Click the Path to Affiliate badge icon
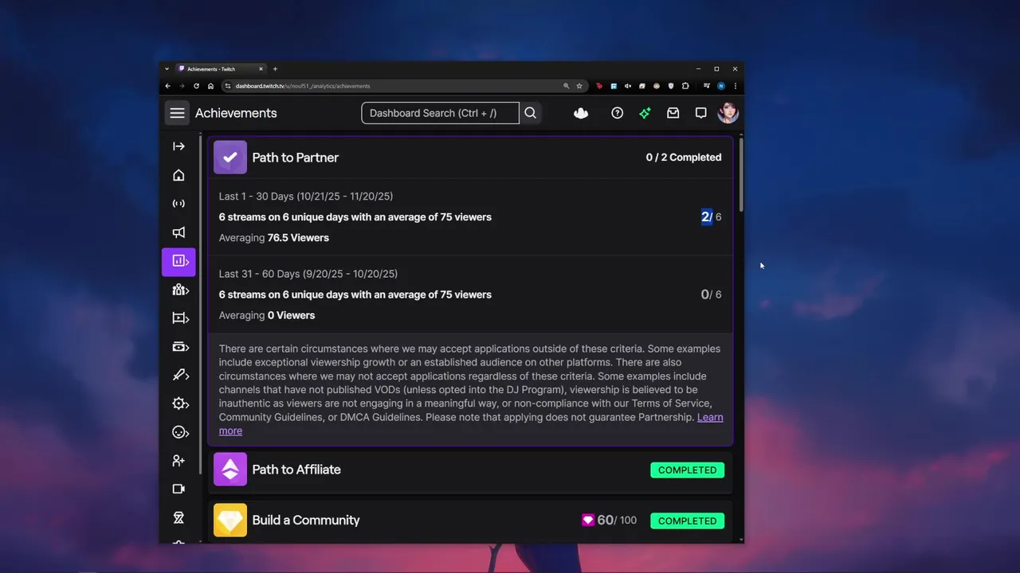Viewport: 1020px width, 573px height. pos(230,470)
